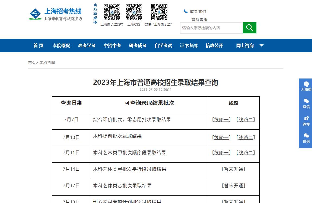312x203 pixels.
Task: Open the 中招中考 menu item
Action: point(112,46)
